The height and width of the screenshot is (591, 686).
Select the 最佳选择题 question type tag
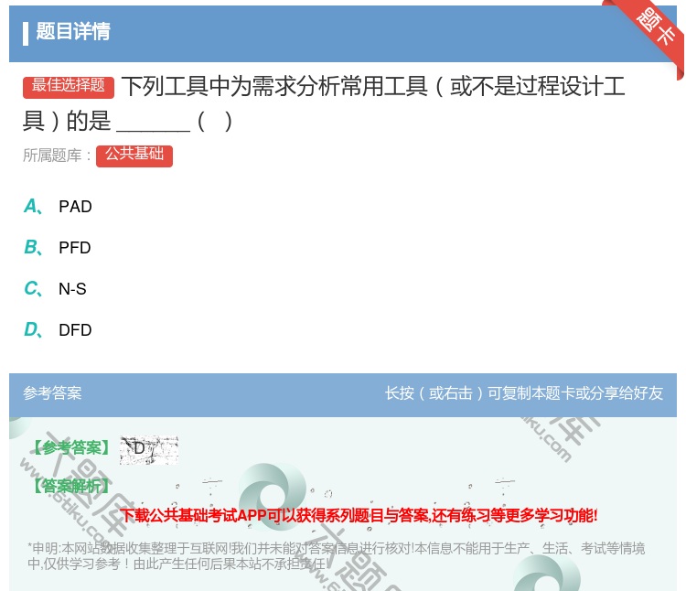[x=69, y=87]
